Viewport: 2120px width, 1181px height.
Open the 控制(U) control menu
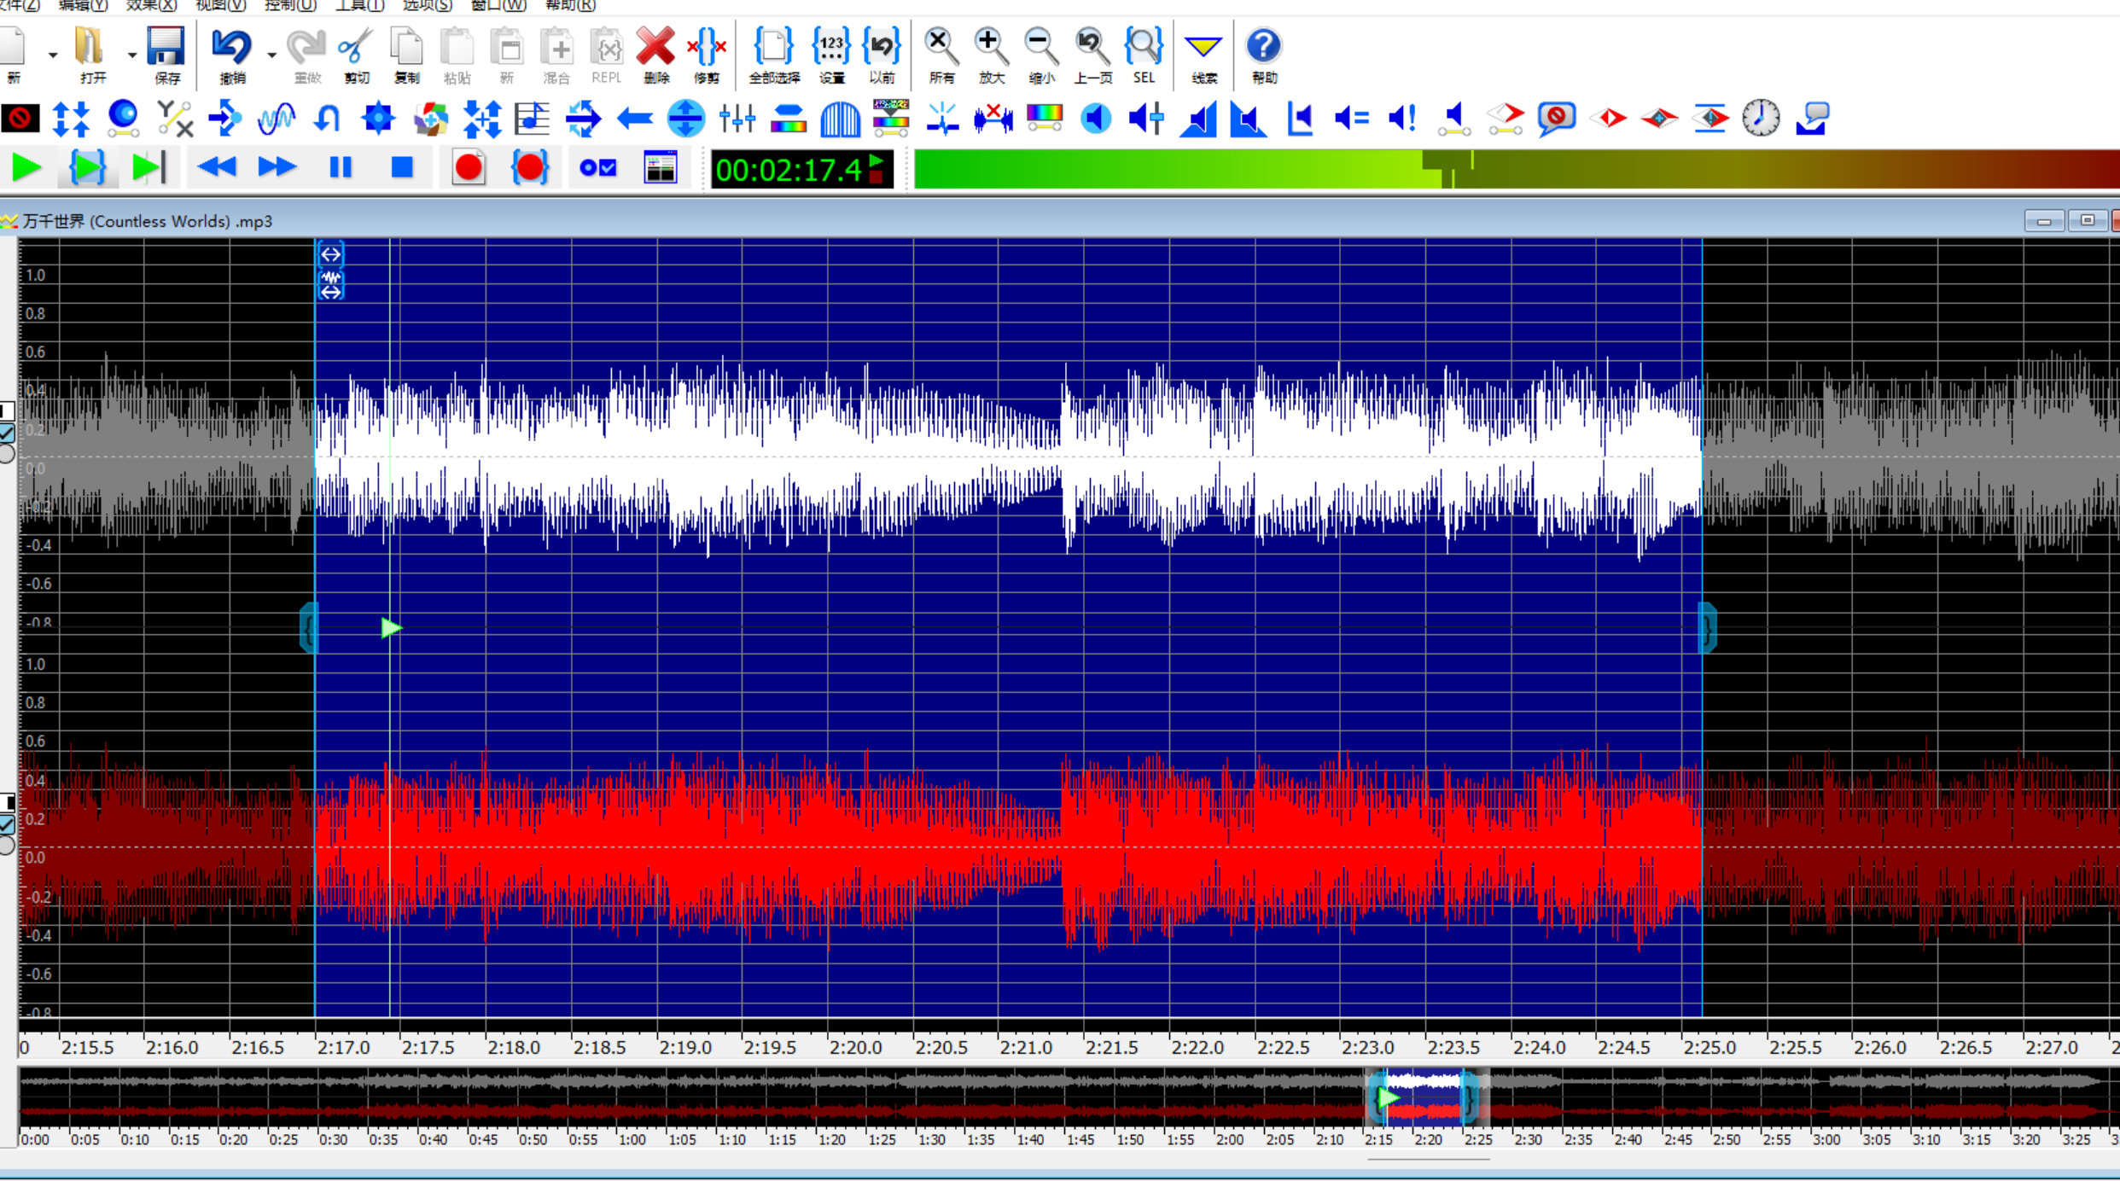coord(290,6)
